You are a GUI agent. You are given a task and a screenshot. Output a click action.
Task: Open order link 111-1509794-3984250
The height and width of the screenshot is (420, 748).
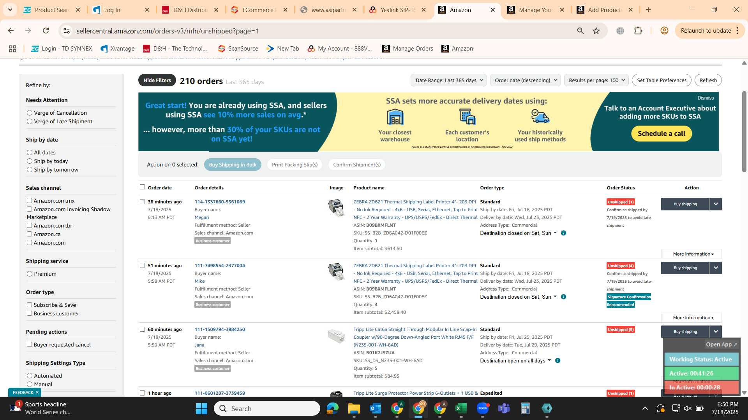click(220, 329)
